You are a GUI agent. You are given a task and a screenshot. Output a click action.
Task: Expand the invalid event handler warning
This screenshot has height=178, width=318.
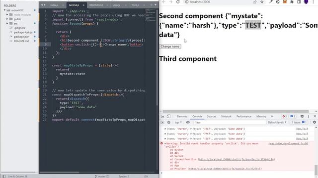(165, 143)
